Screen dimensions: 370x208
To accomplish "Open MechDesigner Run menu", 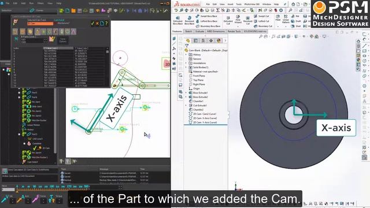I will click(x=31, y=3).
